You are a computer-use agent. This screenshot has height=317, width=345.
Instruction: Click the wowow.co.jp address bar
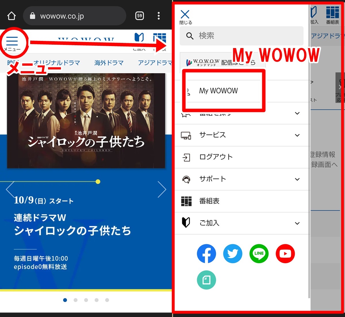tap(74, 16)
